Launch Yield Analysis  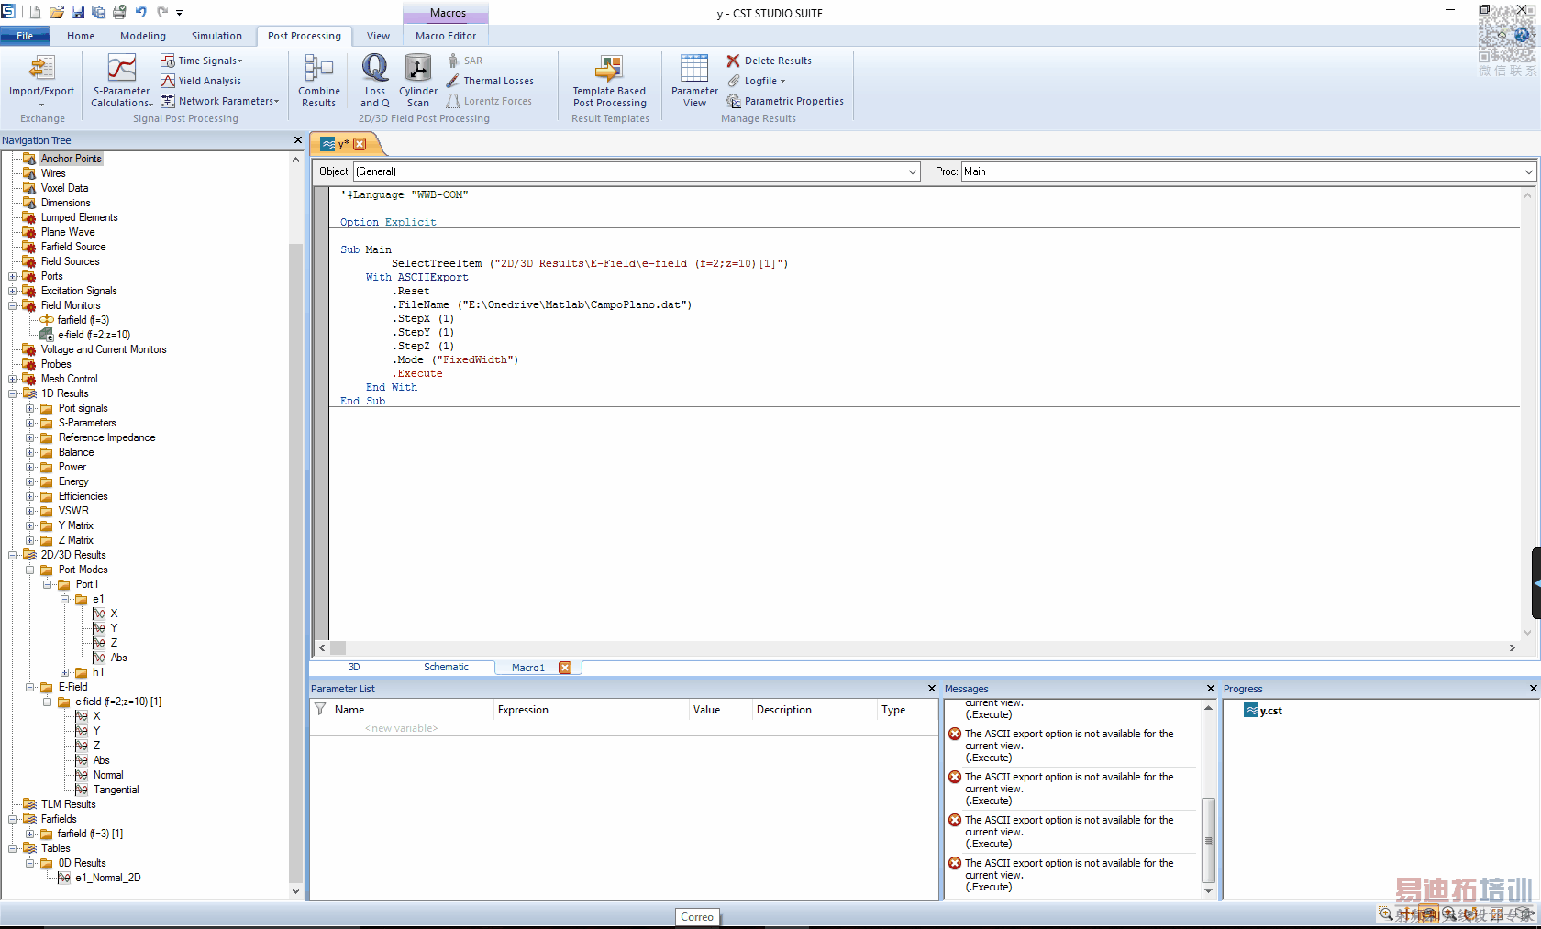[201, 81]
